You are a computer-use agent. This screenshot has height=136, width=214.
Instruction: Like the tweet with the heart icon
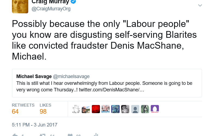click(70, 135)
